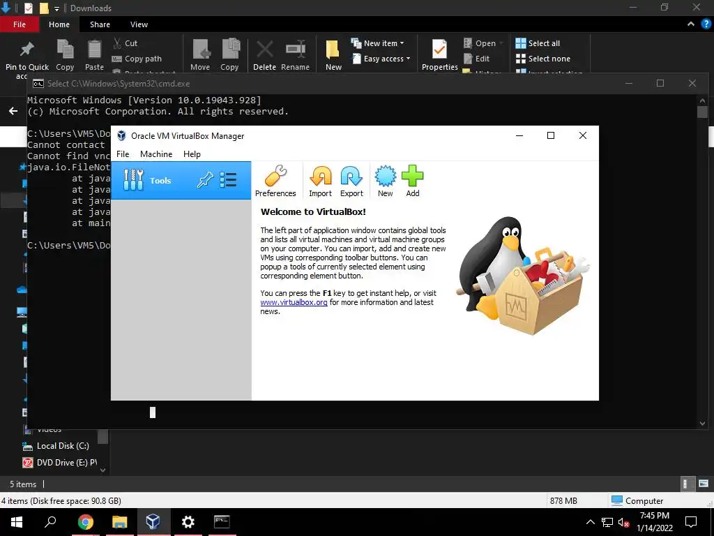The image size is (714, 536).
Task: Open Chrome from the taskbar
Action: coord(85,521)
